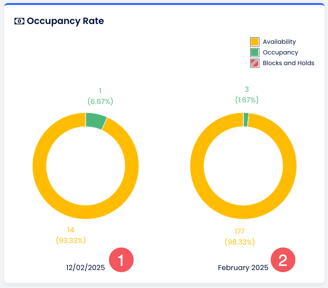Screen dimensions: 328x288
Task: Click the February 2025 month caption
Action: [x=243, y=268]
